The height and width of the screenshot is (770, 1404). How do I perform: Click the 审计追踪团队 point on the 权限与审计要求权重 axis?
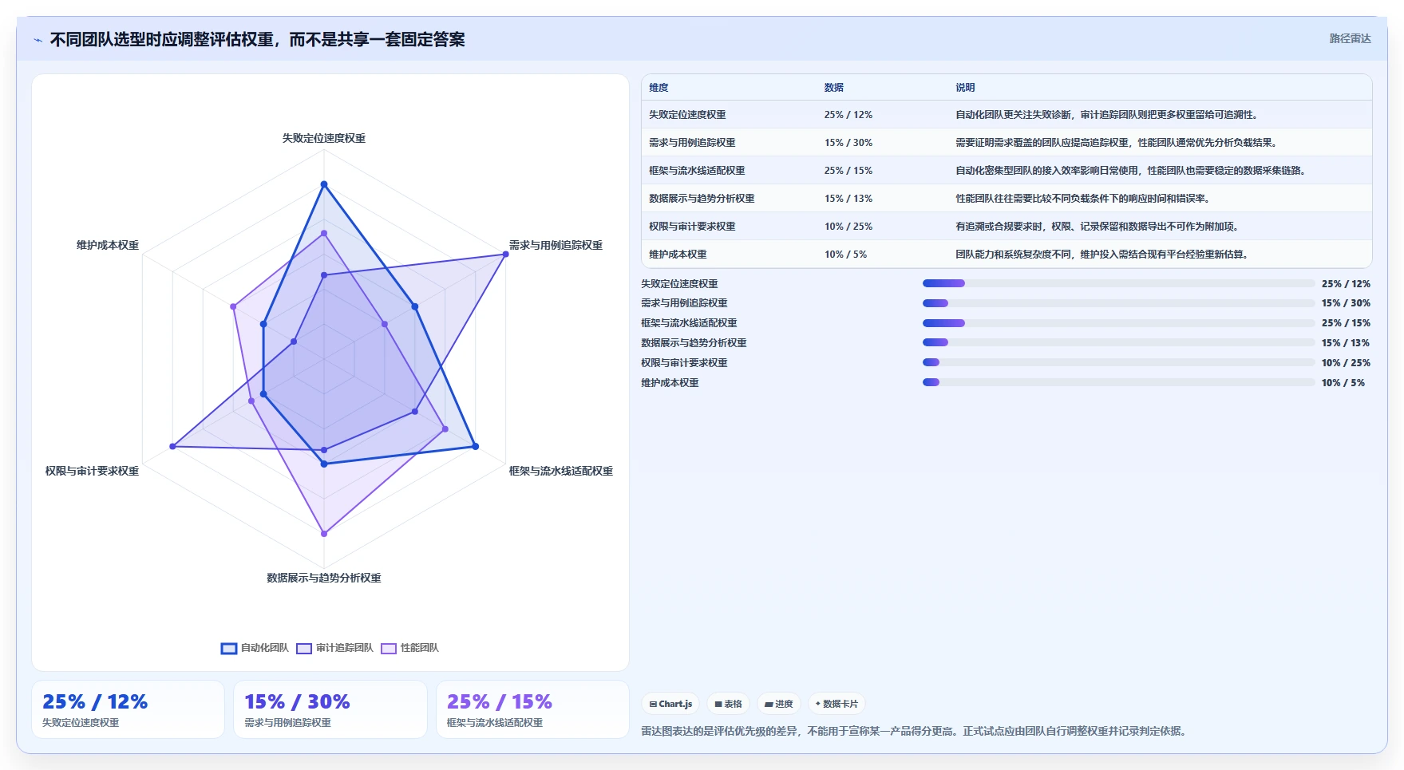point(172,446)
